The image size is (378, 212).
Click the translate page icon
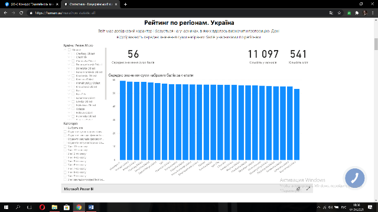331,13
